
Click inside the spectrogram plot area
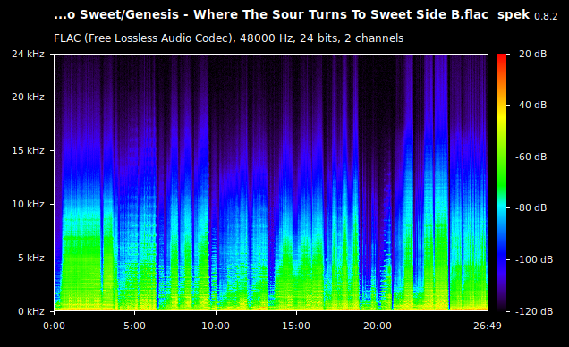point(271,182)
